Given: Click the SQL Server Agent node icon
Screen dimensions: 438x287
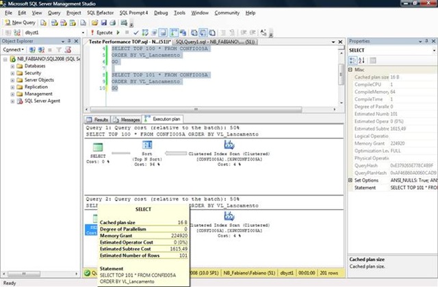Looking at the screenshot, I should coord(19,101).
